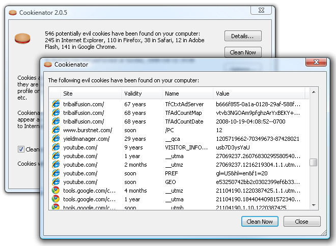The width and height of the screenshot is (336, 246).
Task: Click the Chrome icon on tools.google __utma row
Action: pos(55,199)
